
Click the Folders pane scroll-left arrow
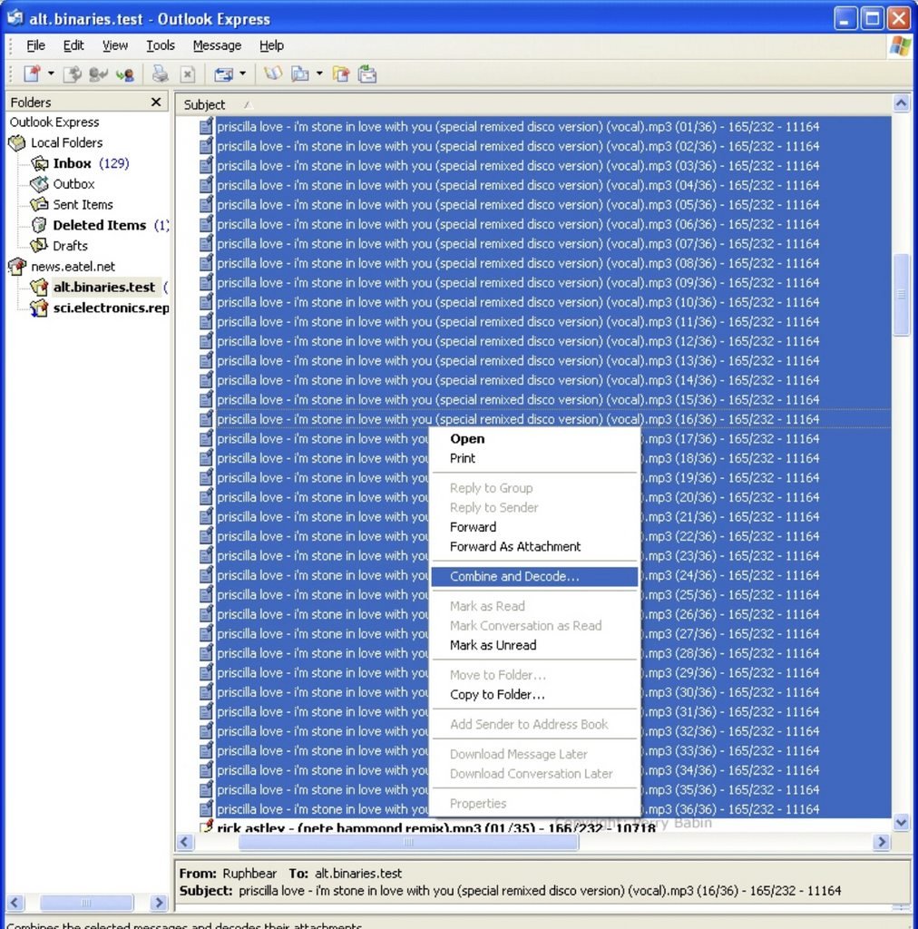click(15, 903)
